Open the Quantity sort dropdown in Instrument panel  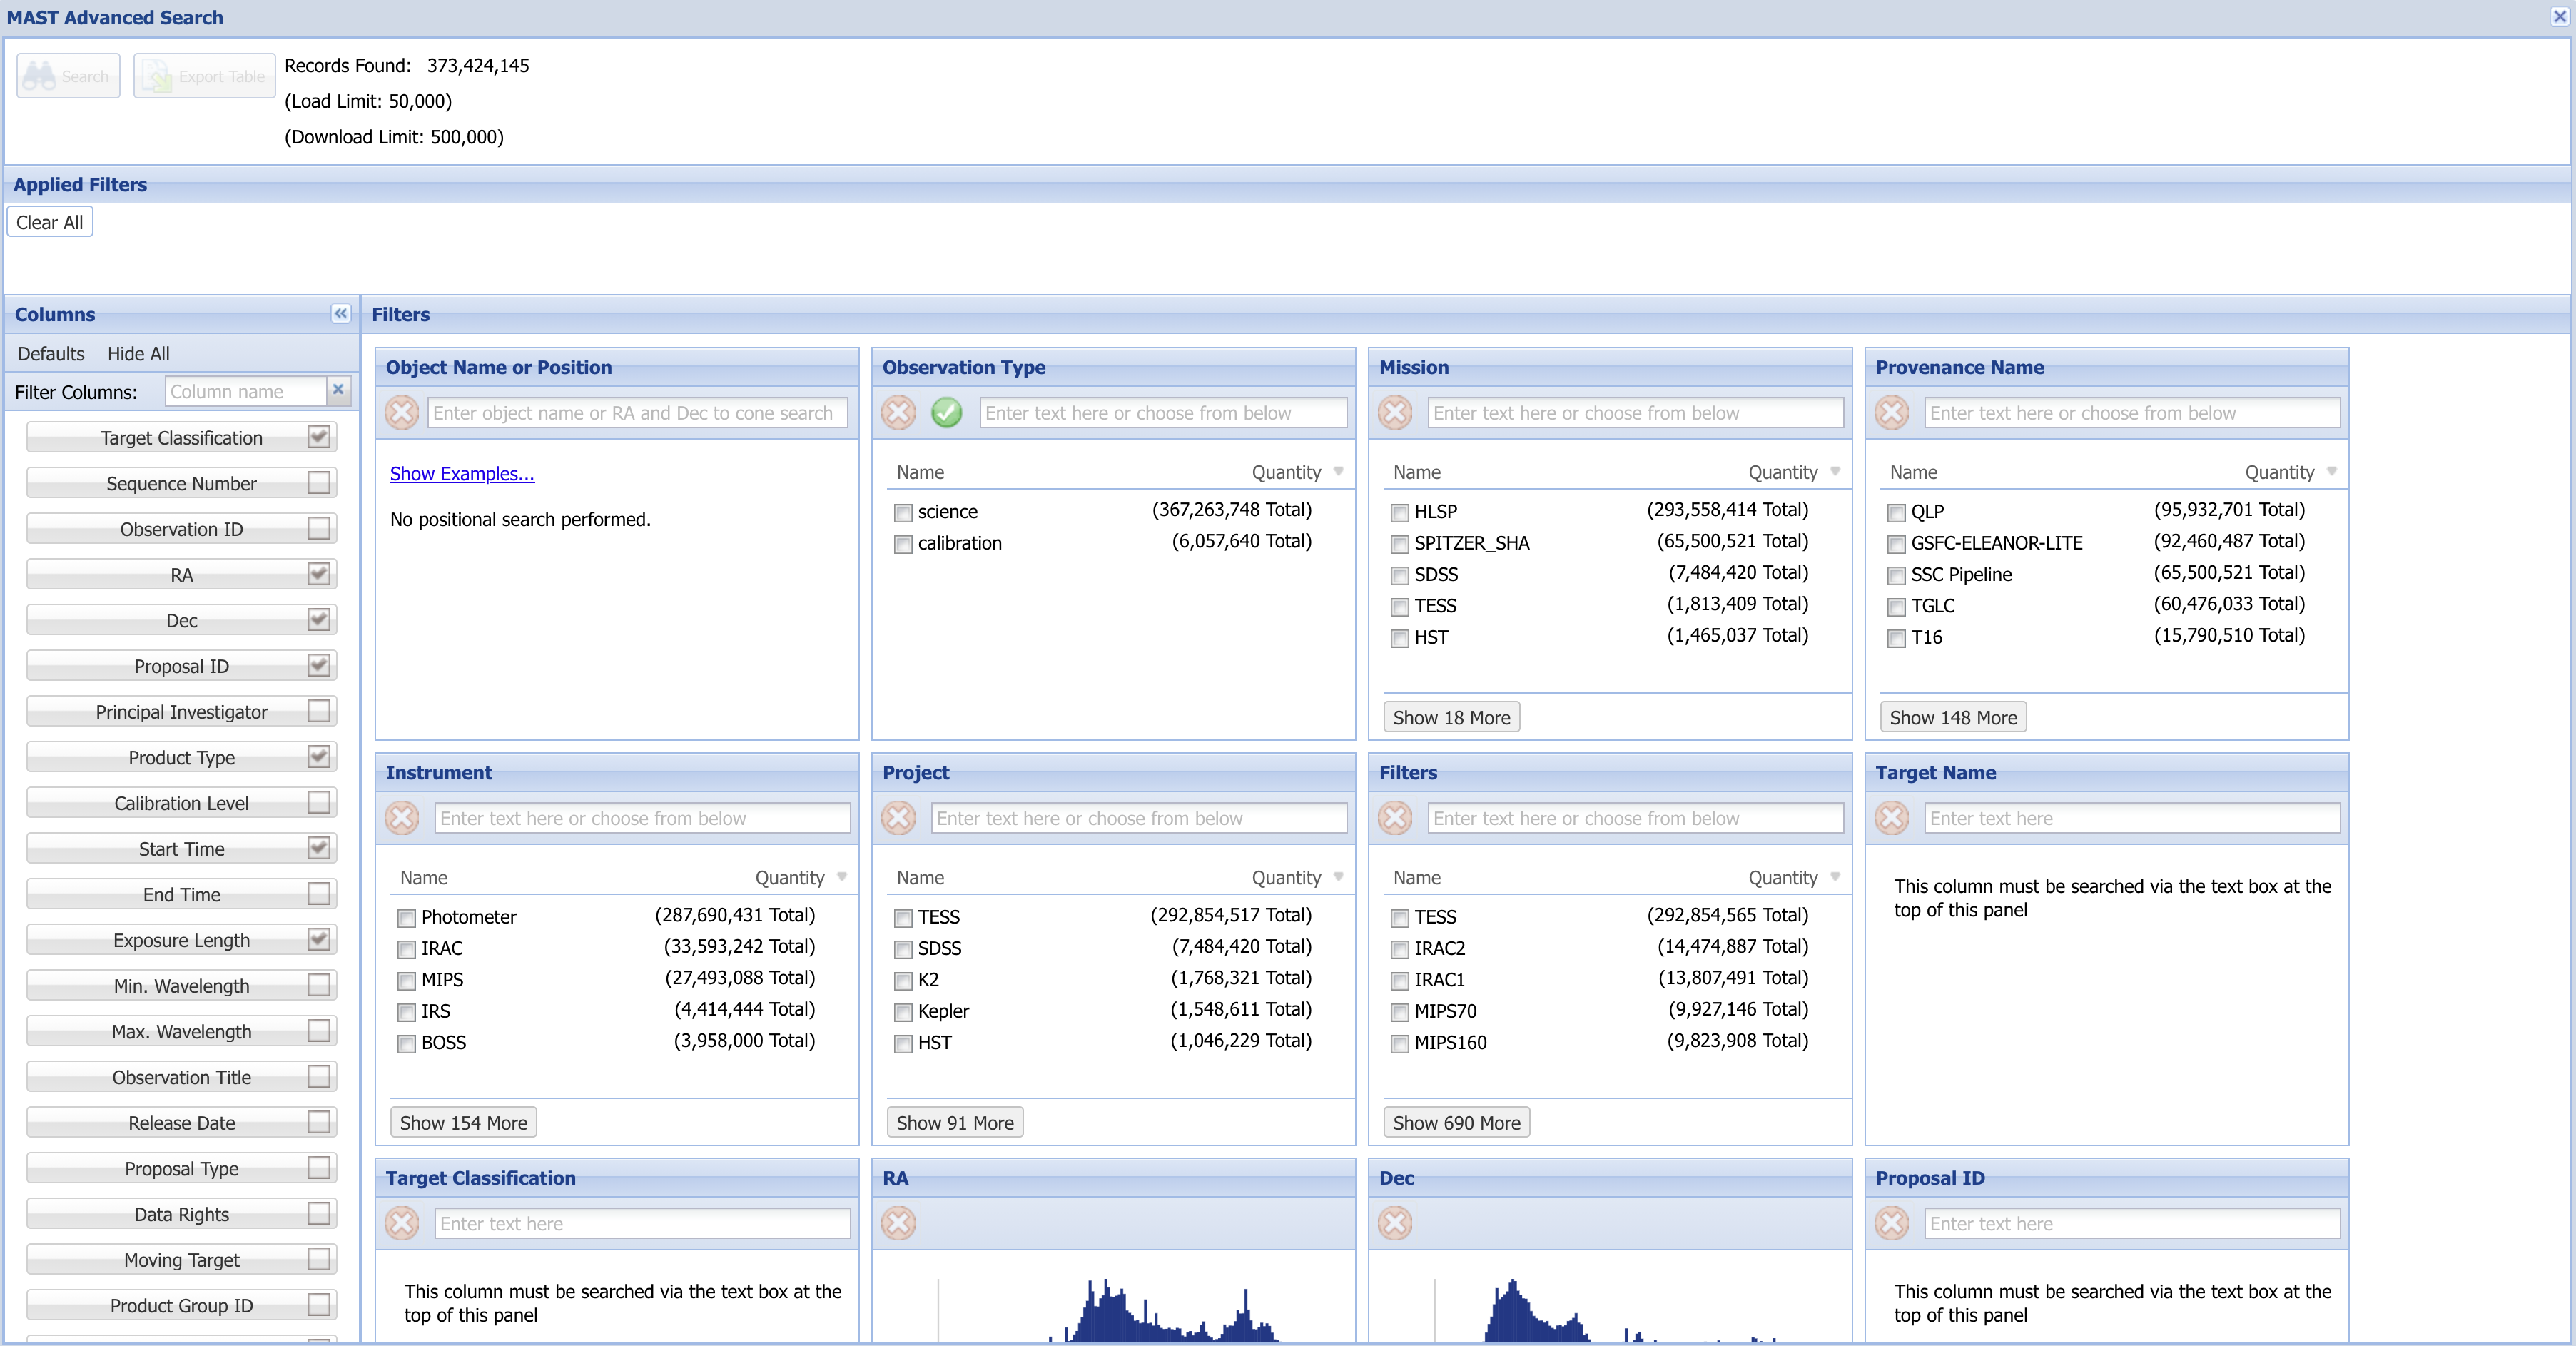tap(841, 877)
